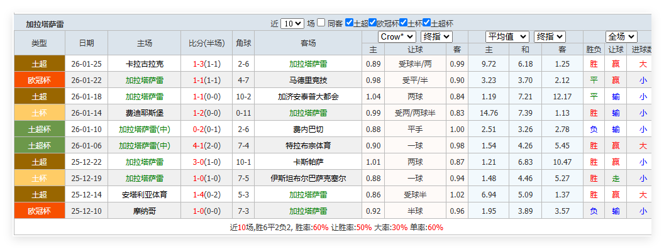
Task: Click home odds 9.72 cell
Action: 489,64
